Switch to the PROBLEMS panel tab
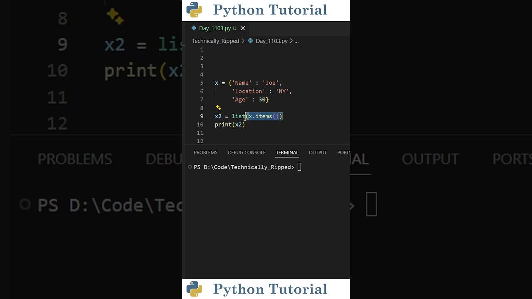 [x=205, y=152]
